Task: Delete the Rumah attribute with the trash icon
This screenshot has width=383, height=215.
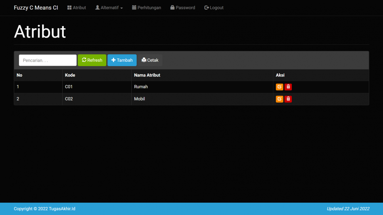Action: tap(288, 87)
